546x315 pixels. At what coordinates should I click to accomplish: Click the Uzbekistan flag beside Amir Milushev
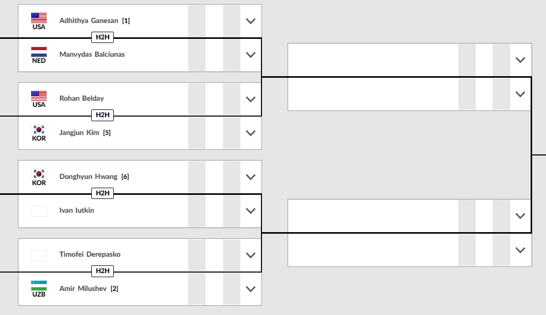pyautogui.click(x=39, y=285)
